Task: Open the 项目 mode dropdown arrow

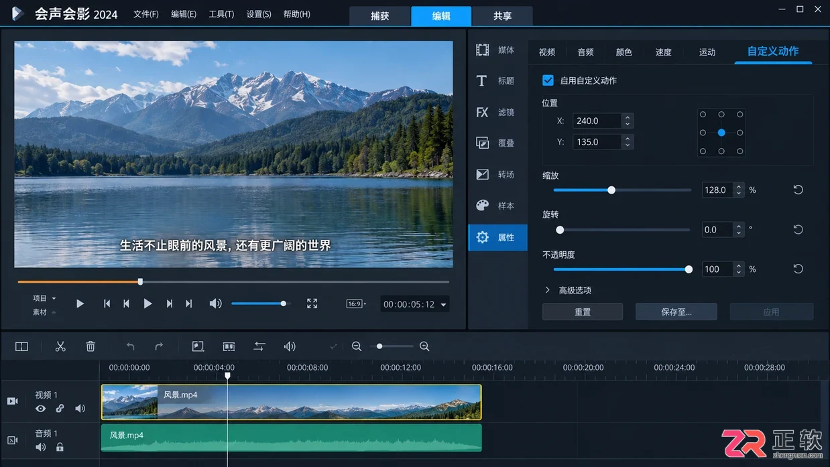Action: pyautogui.click(x=54, y=298)
